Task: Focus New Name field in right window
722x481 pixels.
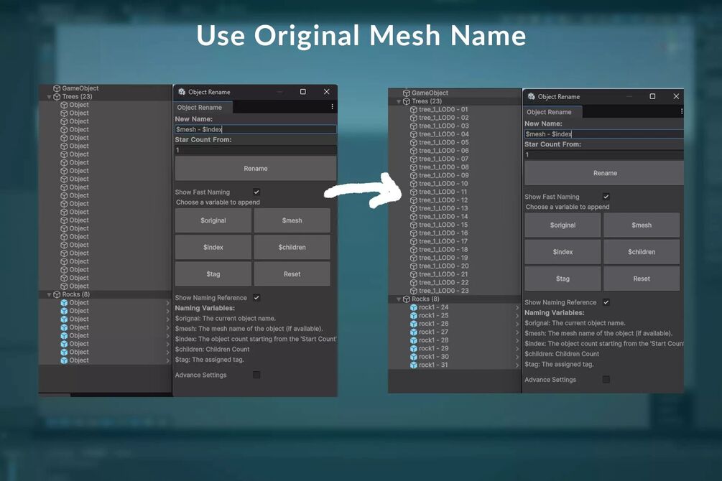Action: pos(604,134)
